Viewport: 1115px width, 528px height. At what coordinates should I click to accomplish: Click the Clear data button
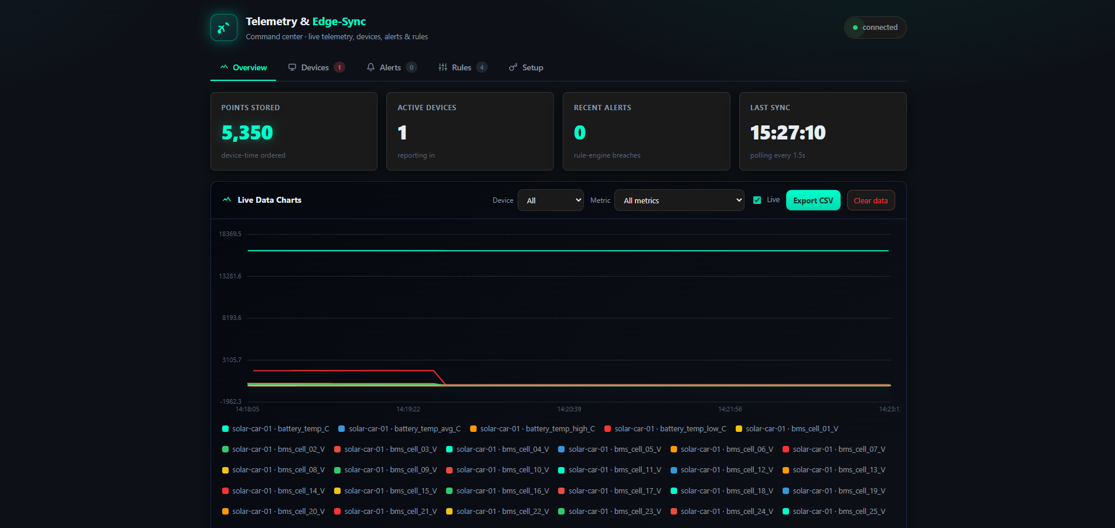tap(871, 200)
